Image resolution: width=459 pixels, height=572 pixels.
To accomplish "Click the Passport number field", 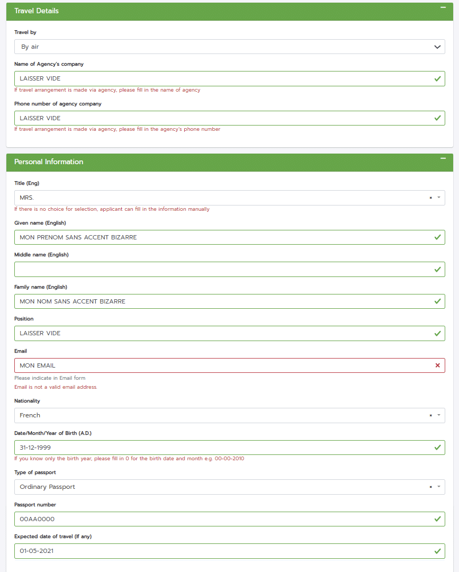I will click(x=230, y=519).
